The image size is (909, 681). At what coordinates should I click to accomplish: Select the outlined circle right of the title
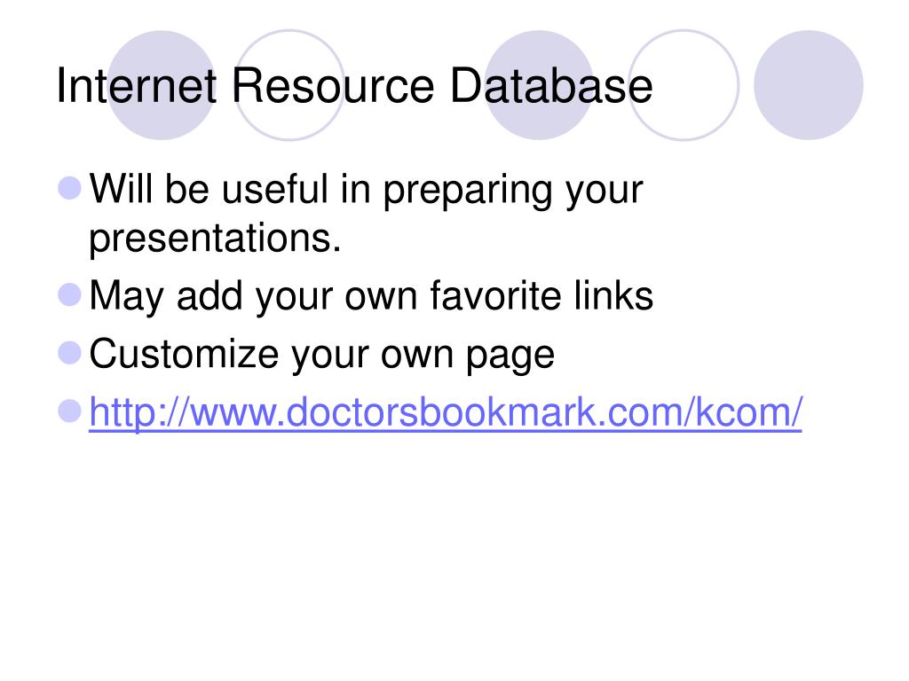click(x=684, y=85)
